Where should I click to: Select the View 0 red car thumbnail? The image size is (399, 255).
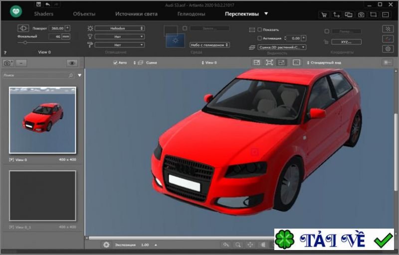[x=42, y=120]
